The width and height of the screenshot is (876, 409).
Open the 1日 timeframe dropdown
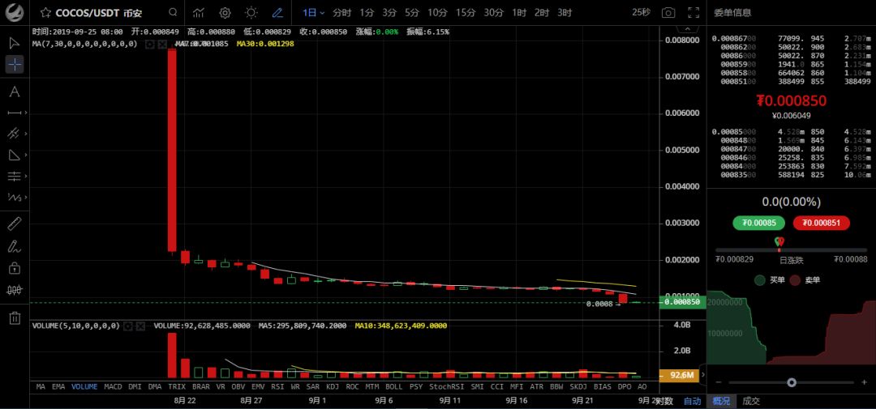pos(313,12)
